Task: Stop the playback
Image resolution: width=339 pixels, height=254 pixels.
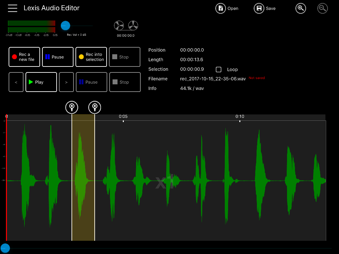Action: pyautogui.click(x=125, y=82)
